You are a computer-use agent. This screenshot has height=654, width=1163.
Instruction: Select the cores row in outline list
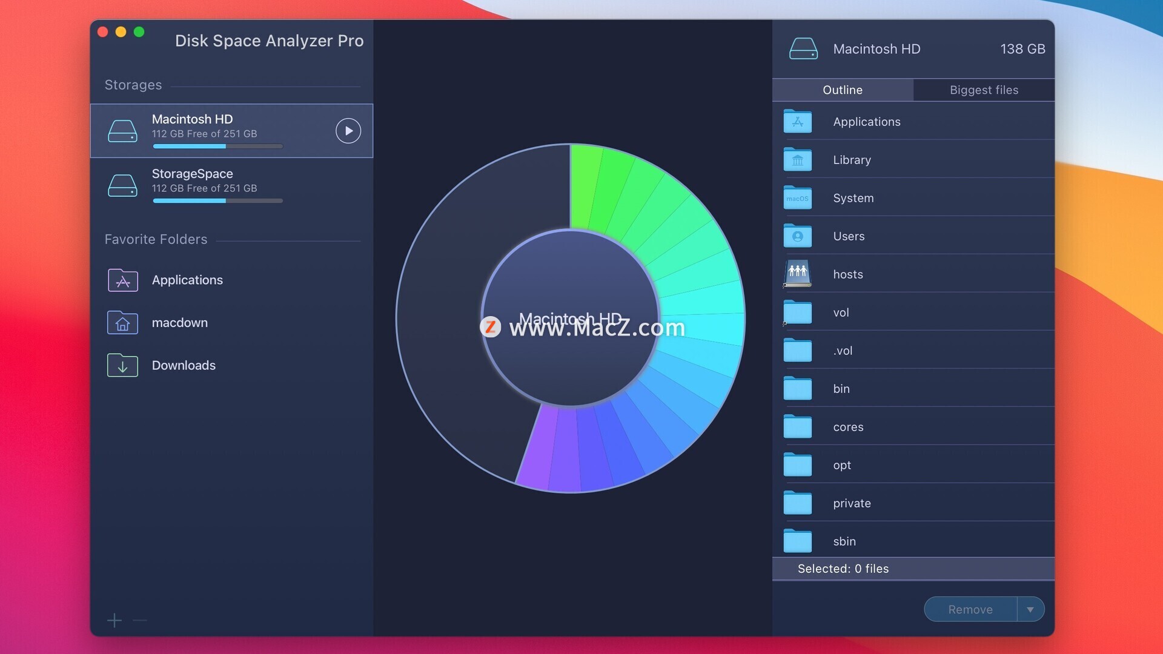coord(913,427)
